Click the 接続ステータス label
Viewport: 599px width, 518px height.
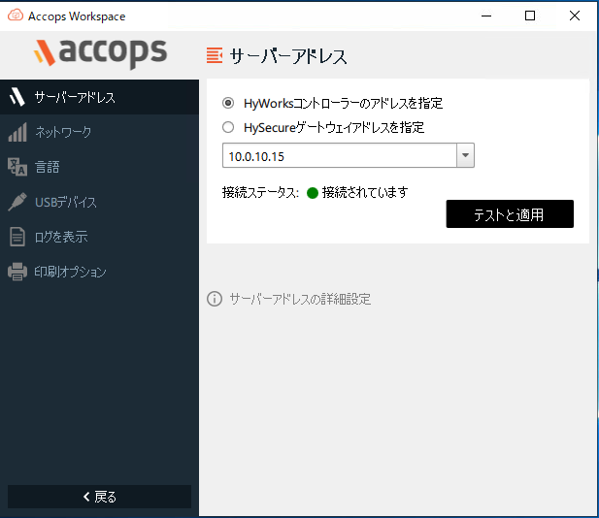click(260, 192)
